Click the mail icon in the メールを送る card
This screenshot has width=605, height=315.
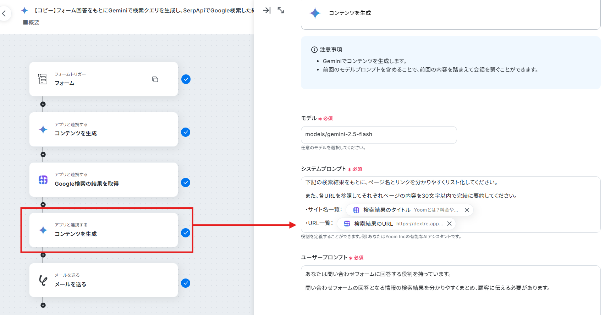(x=43, y=280)
